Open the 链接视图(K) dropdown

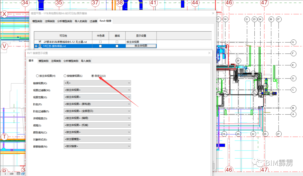point(97,83)
